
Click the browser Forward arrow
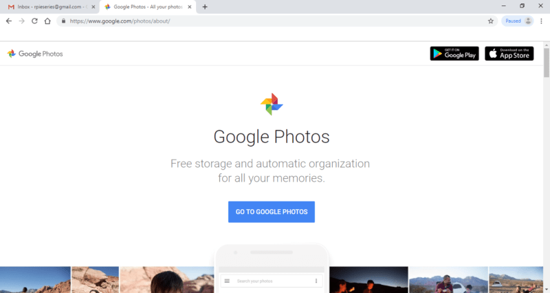[22, 21]
